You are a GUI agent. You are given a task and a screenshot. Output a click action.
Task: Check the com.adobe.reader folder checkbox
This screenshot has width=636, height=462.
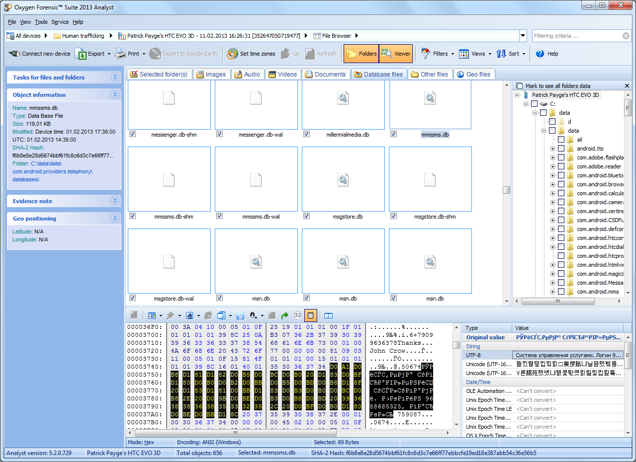click(x=561, y=166)
